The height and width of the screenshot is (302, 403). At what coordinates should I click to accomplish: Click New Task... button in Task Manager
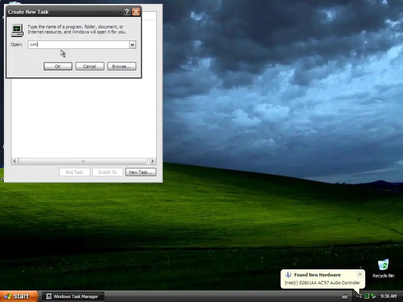click(140, 172)
